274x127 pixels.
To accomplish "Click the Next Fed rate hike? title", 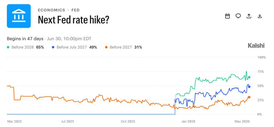I will point(73,20).
